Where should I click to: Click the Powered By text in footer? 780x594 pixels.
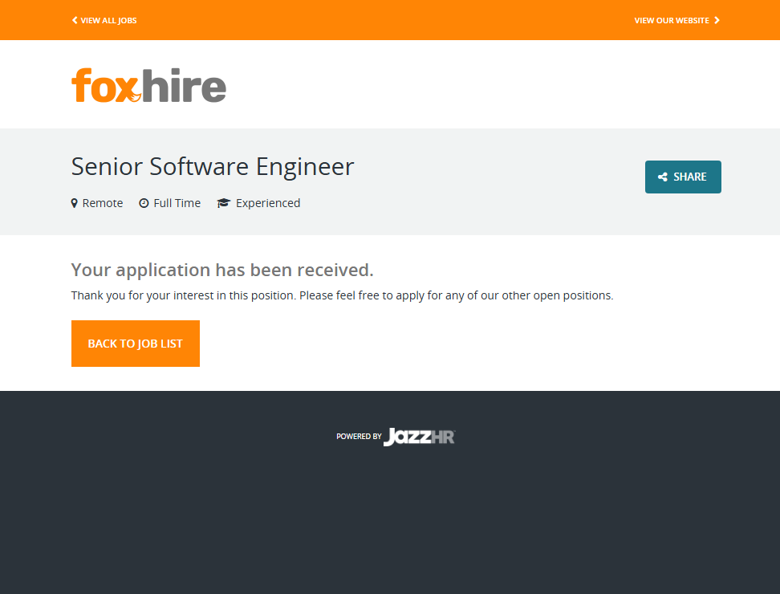(359, 437)
